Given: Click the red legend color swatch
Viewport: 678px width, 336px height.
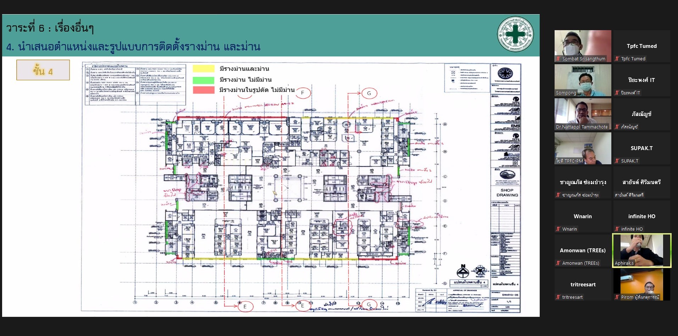Looking at the screenshot, I should 204,90.
